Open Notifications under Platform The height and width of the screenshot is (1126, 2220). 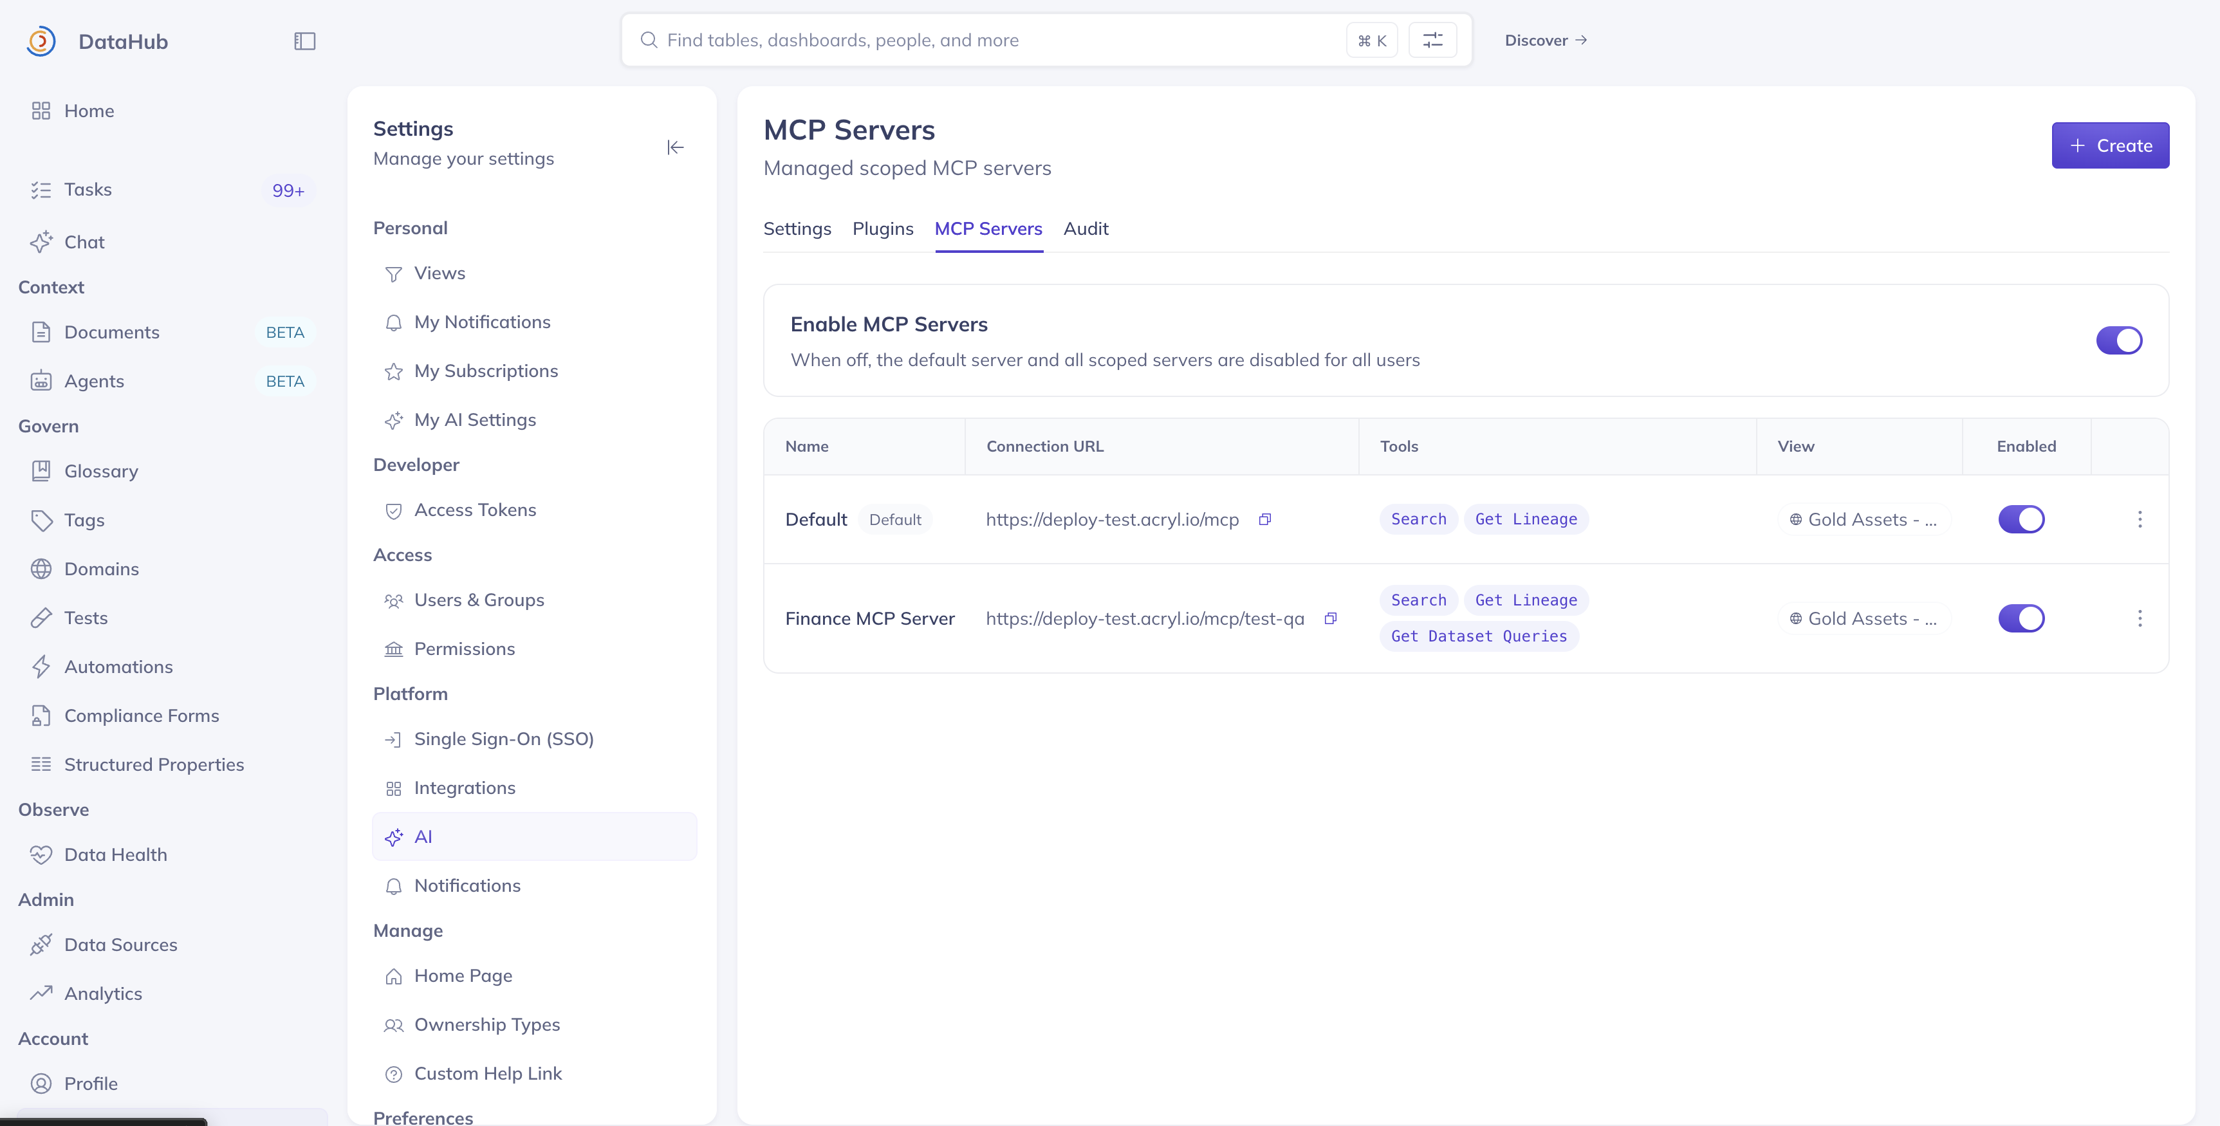534,885
